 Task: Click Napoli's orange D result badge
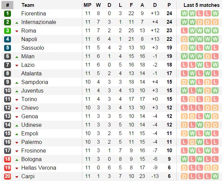[184, 39]
